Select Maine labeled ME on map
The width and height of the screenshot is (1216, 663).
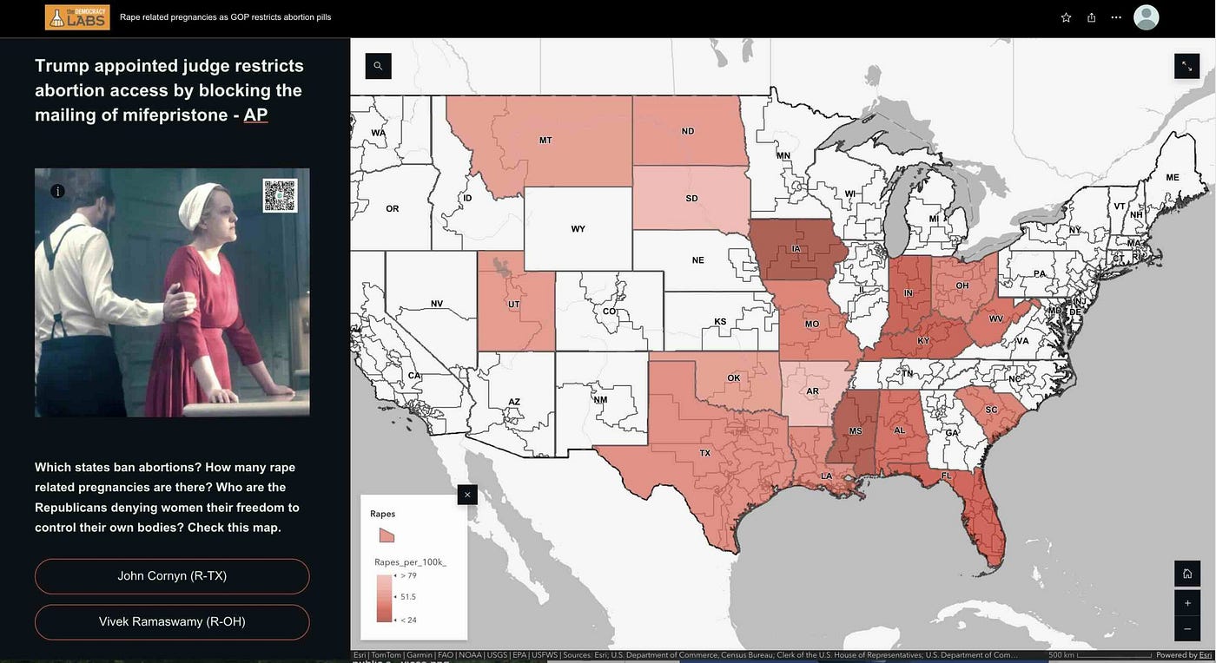[1173, 178]
